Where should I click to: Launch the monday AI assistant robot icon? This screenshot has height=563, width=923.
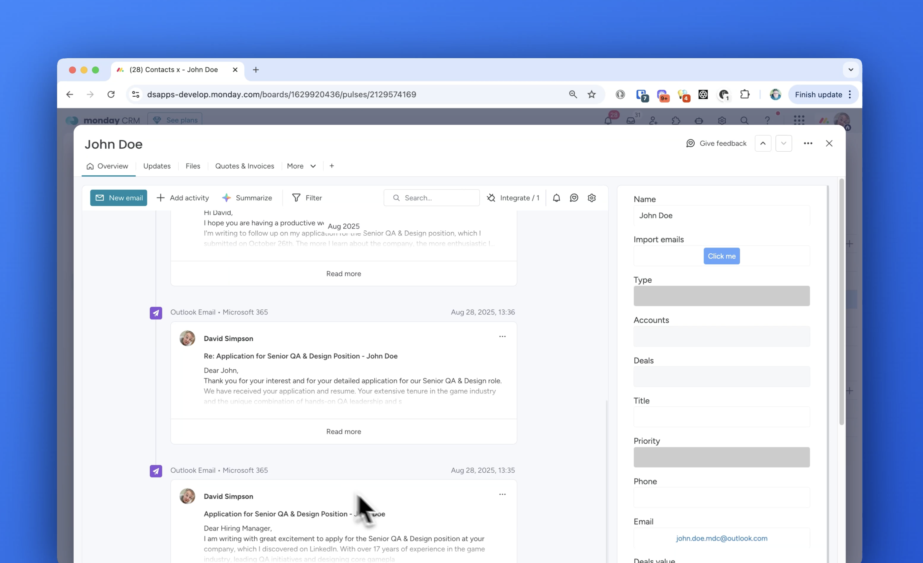[698, 121]
